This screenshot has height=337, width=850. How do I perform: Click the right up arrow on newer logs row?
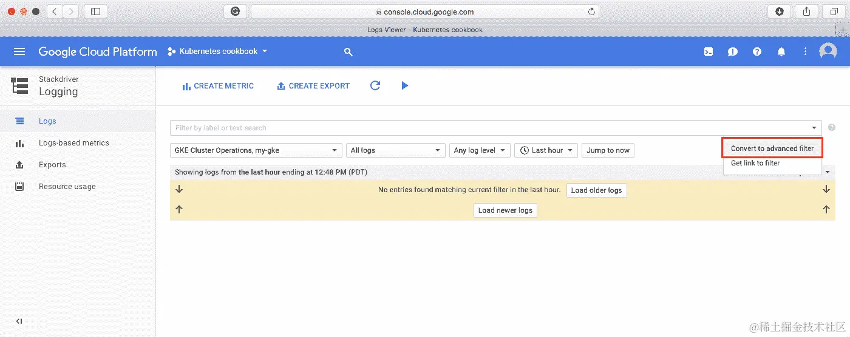click(826, 210)
